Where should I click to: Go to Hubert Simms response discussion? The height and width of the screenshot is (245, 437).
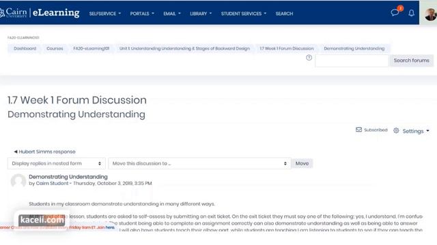click(44, 152)
